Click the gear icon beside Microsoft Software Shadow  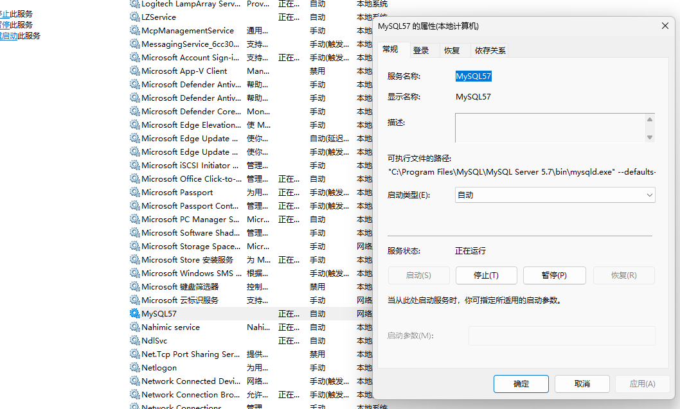134,232
